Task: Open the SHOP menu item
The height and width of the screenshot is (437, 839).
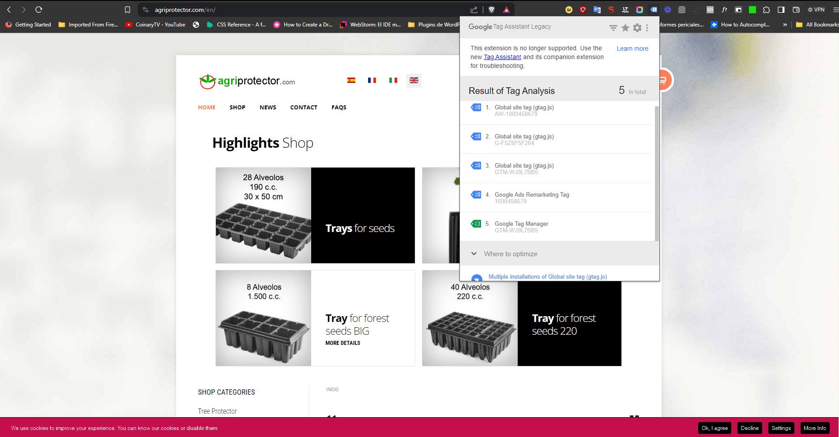Action: [x=237, y=107]
